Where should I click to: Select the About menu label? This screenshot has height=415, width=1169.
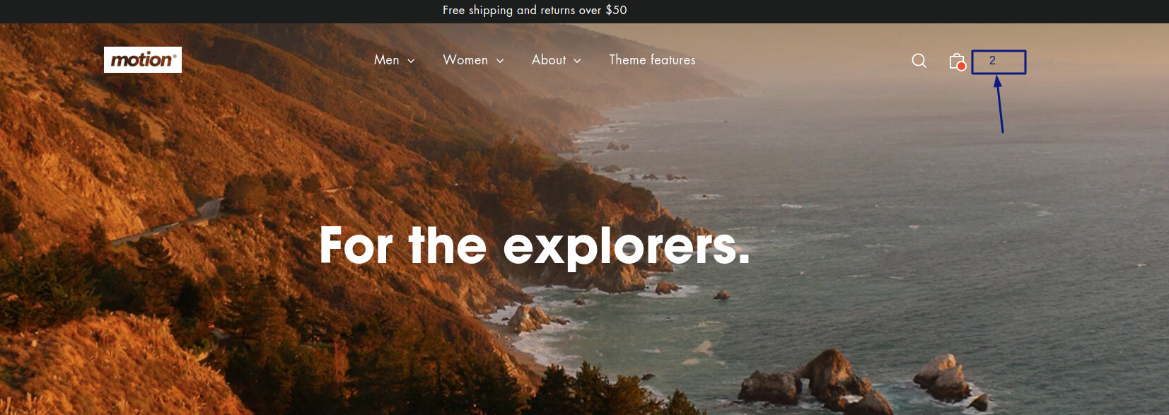tap(549, 60)
